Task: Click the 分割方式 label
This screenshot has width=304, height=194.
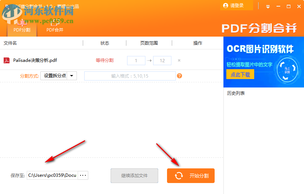Action: point(29,76)
